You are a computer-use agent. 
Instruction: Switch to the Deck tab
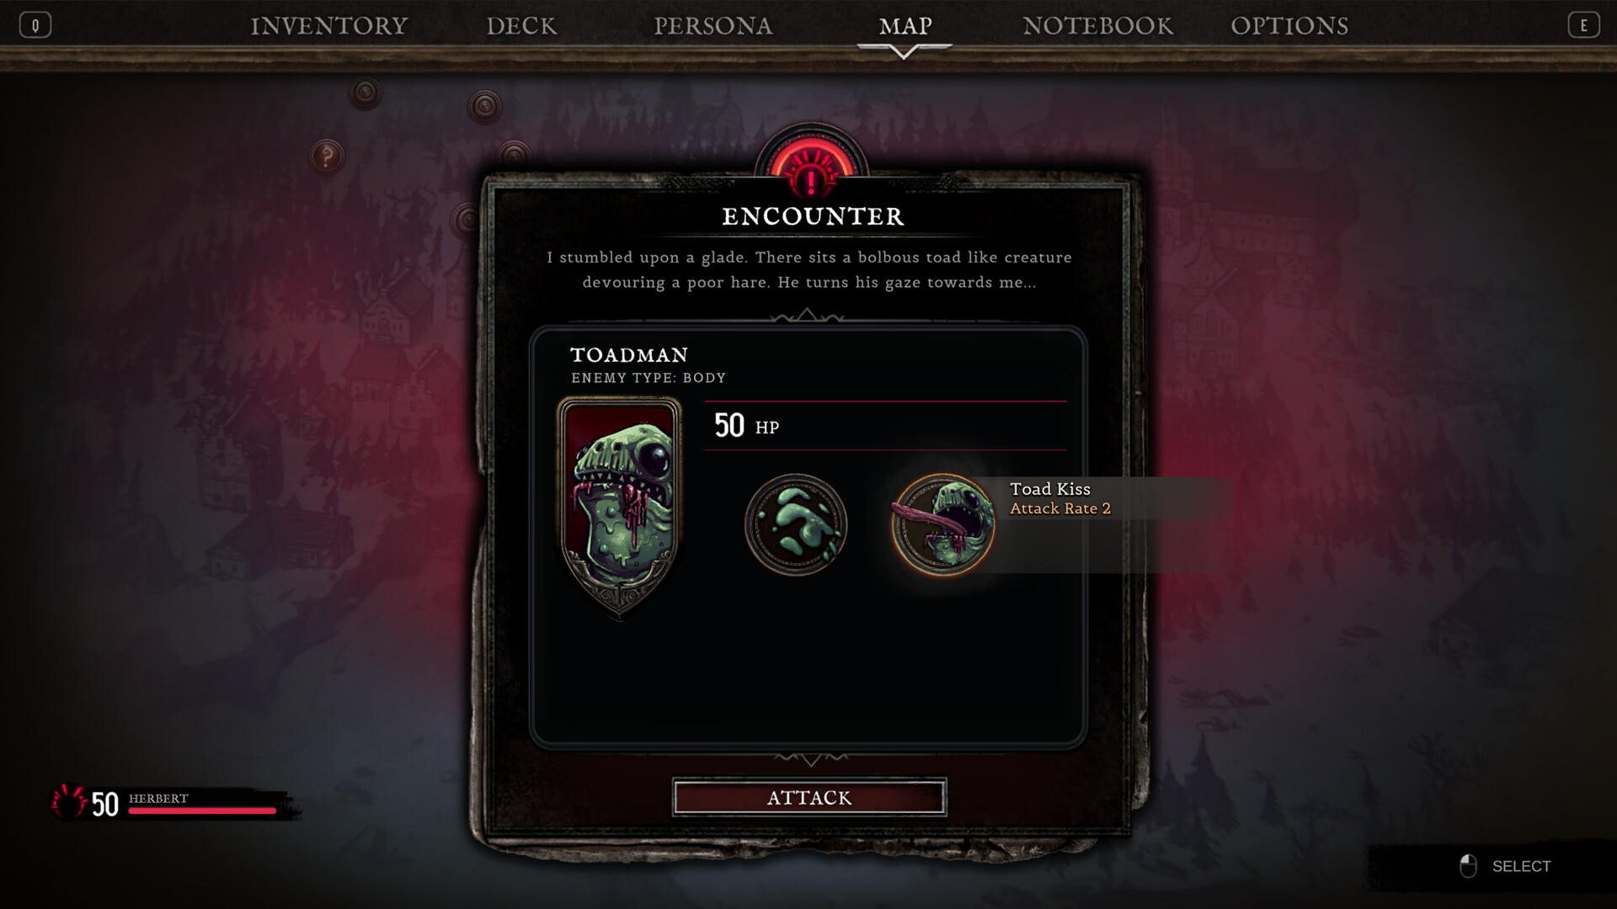pyautogui.click(x=521, y=26)
